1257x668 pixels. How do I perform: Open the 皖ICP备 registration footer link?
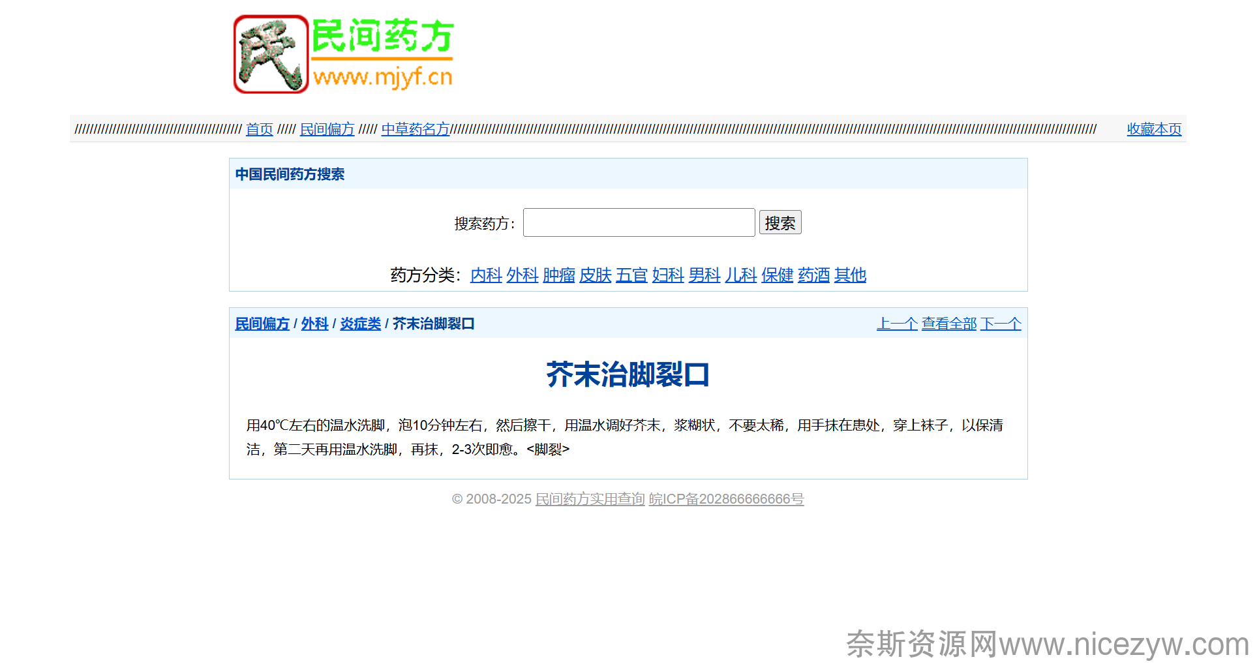coord(726,499)
